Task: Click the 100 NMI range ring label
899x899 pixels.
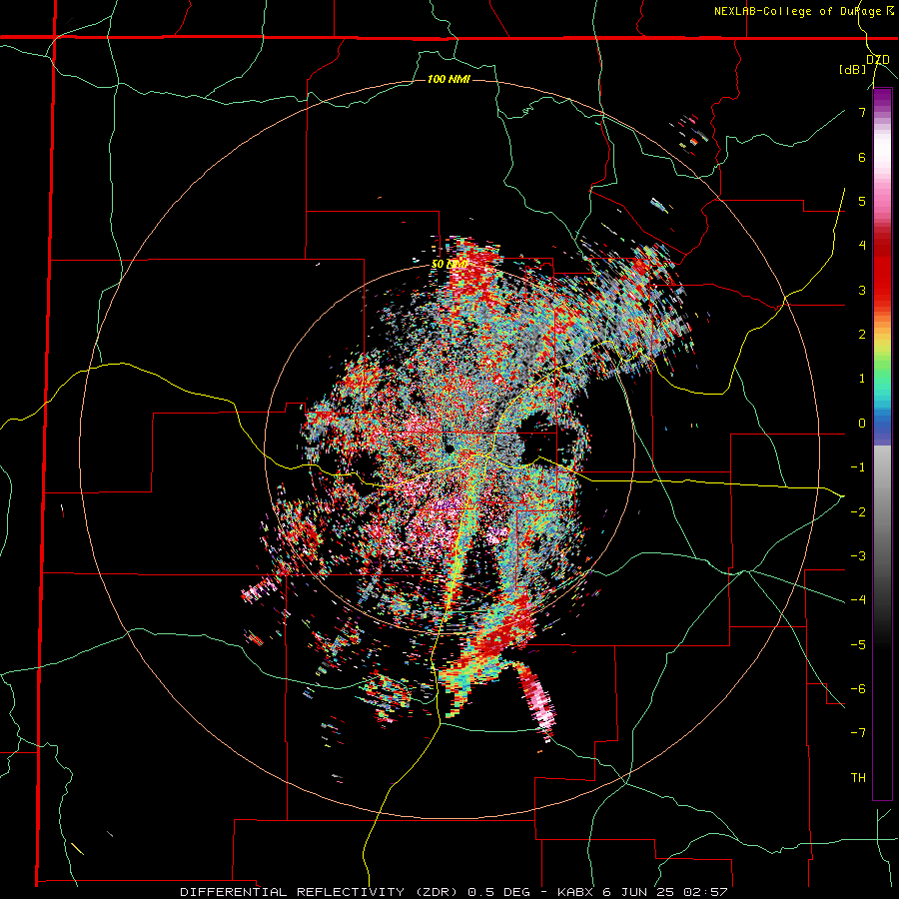Action: [x=449, y=79]
